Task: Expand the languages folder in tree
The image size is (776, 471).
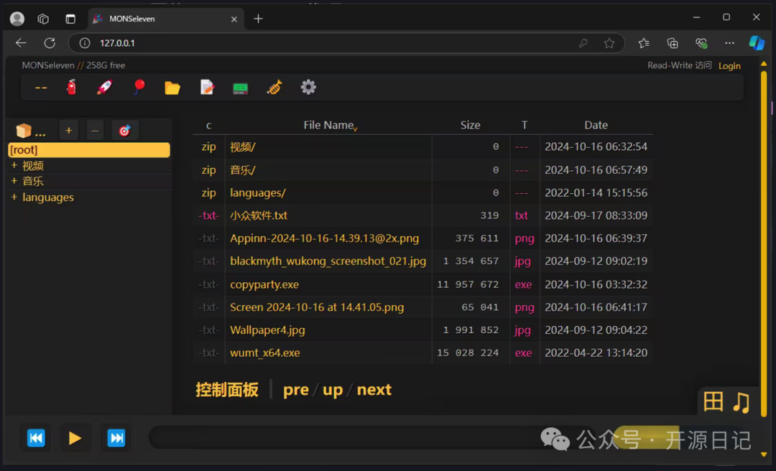Action: [14, 197]
